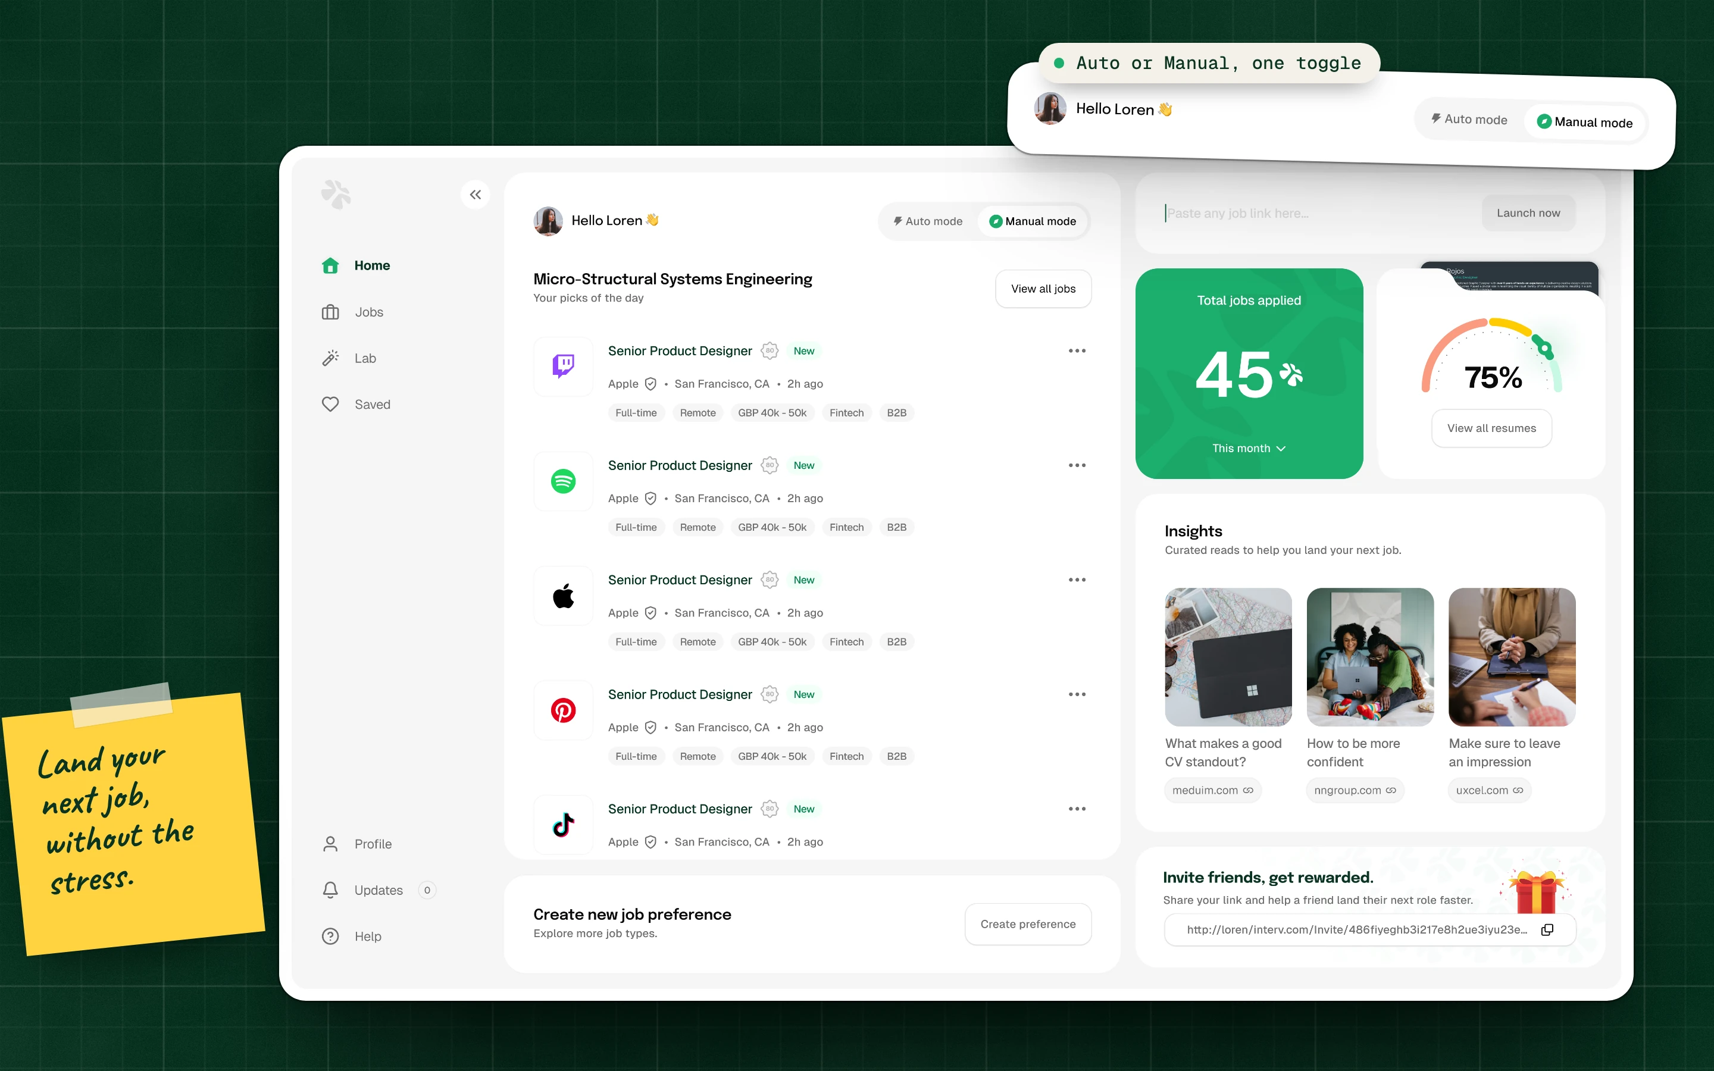Open the Spotify logo job listing
1714x1071 pixels.
(x=563, y=481)
